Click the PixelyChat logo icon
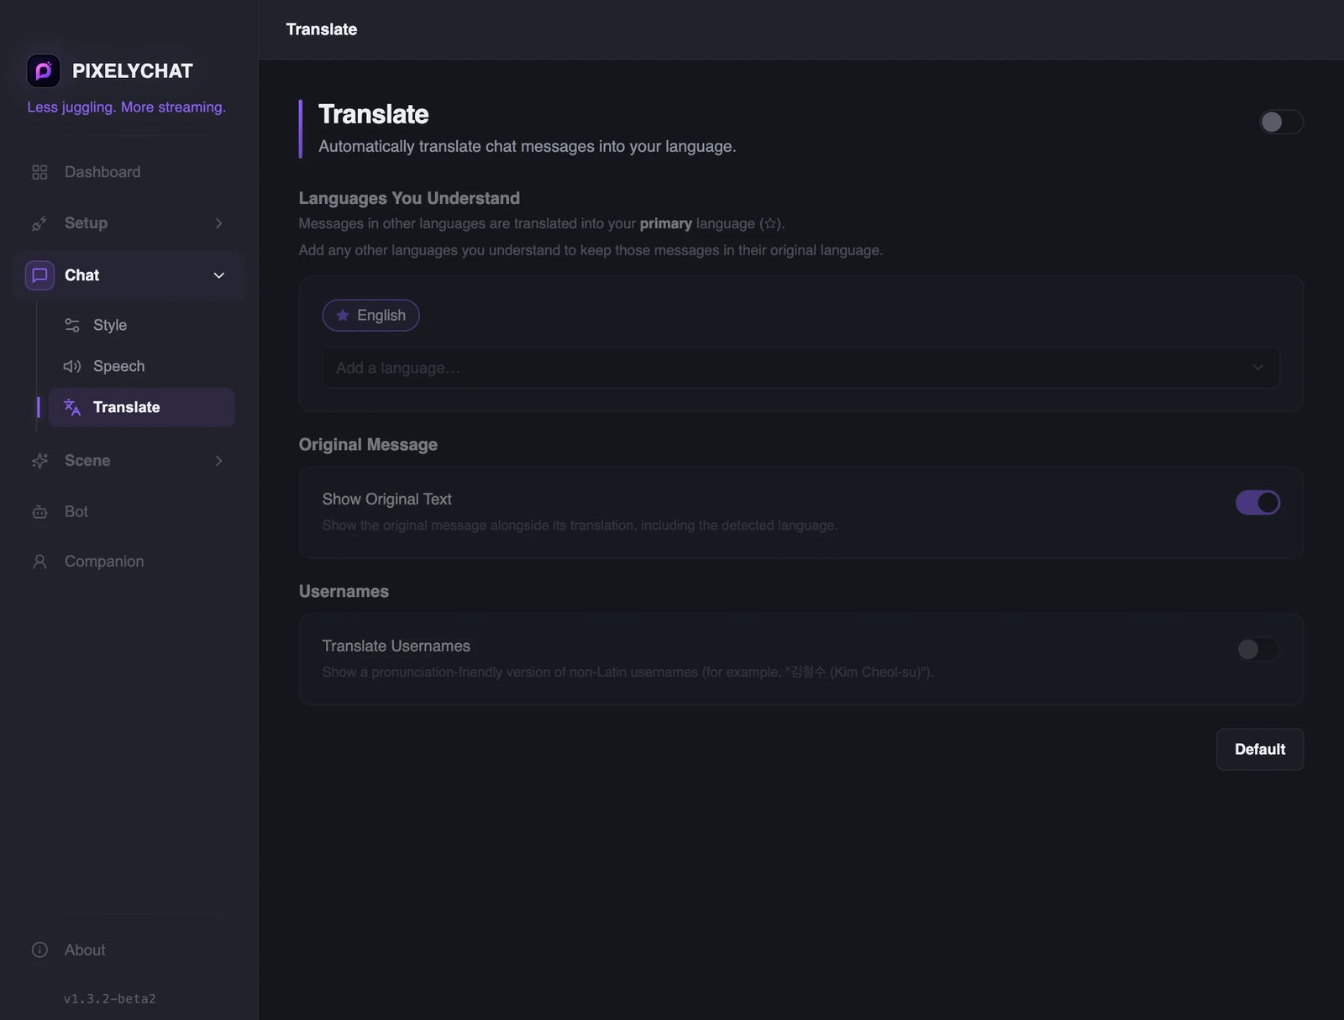 43,71
